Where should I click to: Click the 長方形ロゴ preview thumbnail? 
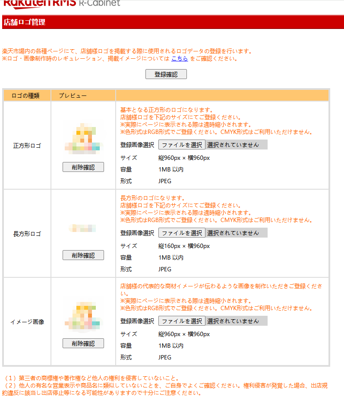click(x=83, y=228)
